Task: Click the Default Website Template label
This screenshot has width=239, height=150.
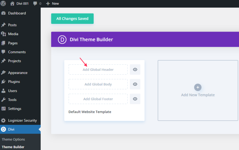Action: tap(90, 112)
